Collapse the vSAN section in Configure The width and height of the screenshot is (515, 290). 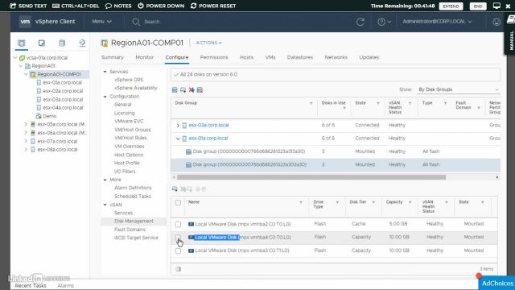coord(105,205)
